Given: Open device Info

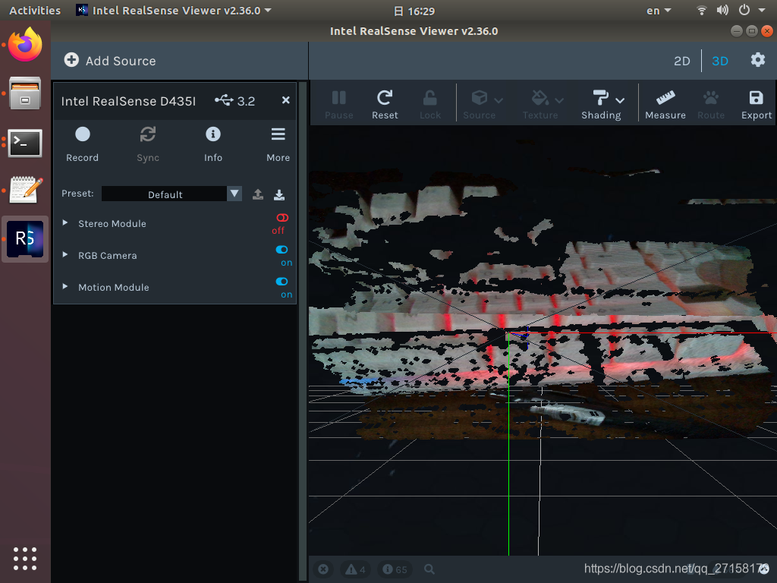Looking at the screenshot, I should (x=213, y=143).
